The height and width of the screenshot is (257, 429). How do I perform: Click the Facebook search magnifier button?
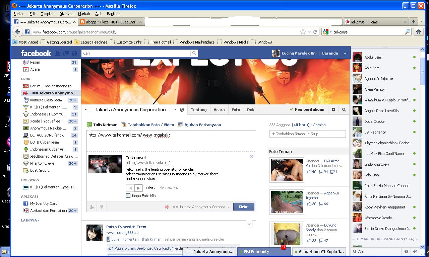tap(194, 53)
